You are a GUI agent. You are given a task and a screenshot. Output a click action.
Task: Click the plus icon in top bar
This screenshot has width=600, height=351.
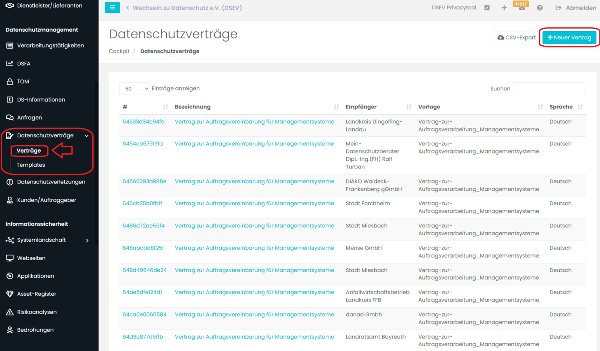504,8
